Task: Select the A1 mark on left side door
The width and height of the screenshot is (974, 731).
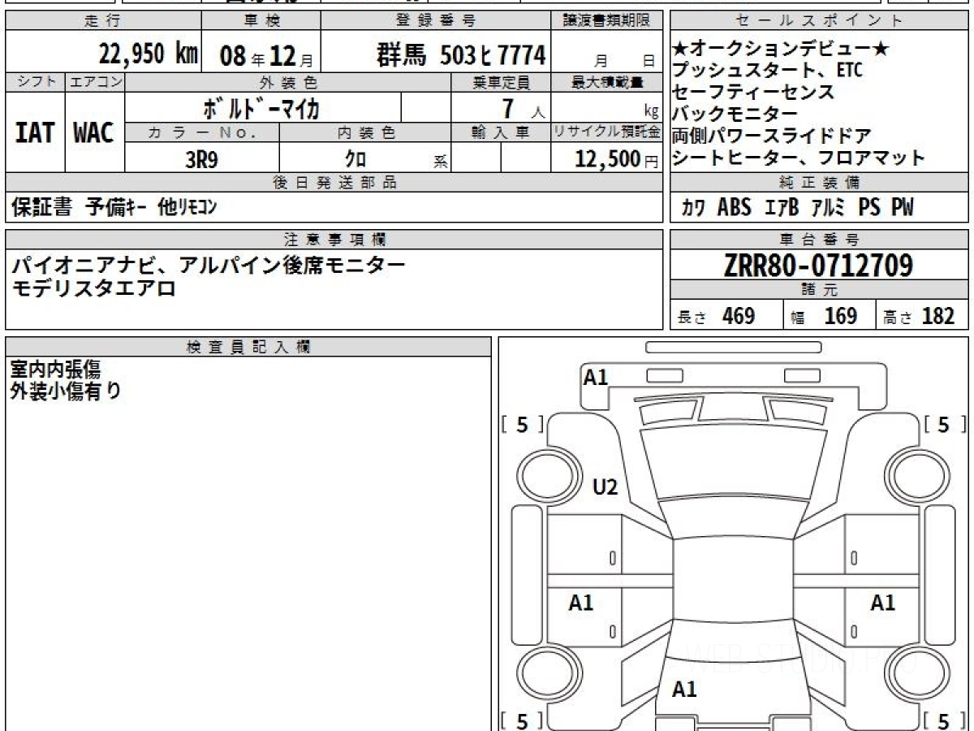Action: click(581, 603)
